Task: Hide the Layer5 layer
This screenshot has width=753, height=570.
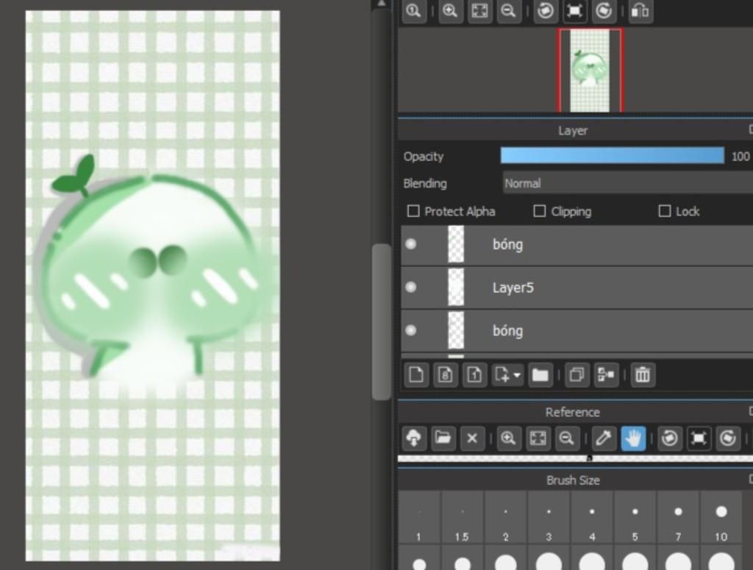Action: tap(410, 287)
